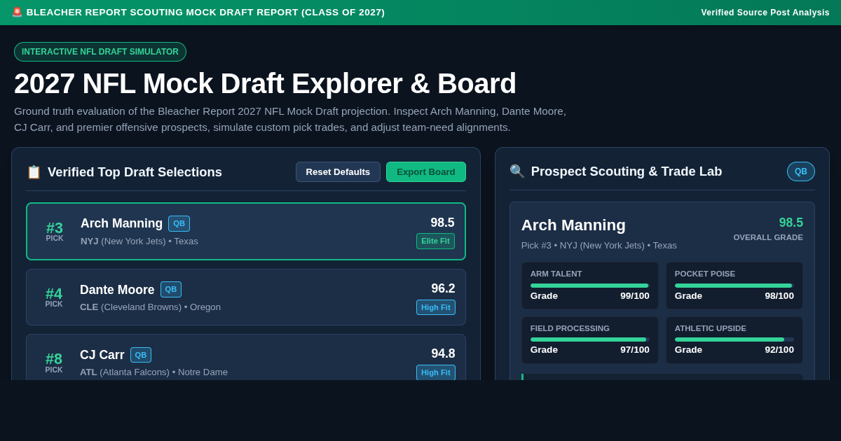Click the 2027 NFL Mock Draft Explorer heading
Screen dimensions: 841x441
(x=265, y=83)
